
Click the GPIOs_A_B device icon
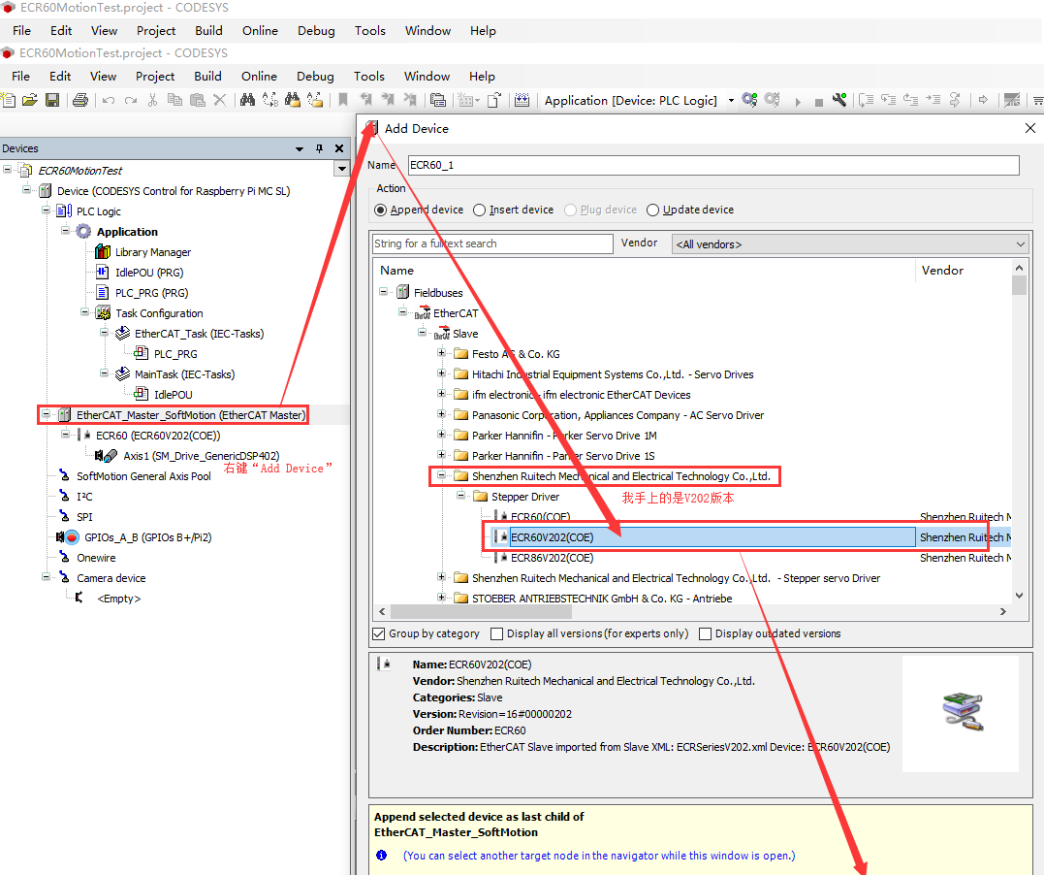[68, 537]
